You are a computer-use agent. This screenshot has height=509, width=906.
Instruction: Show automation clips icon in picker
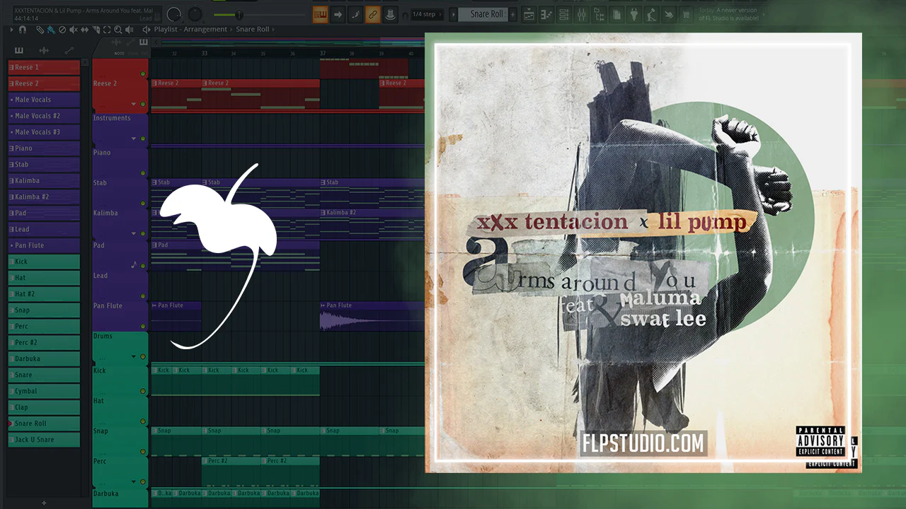(x=69, y=50)
